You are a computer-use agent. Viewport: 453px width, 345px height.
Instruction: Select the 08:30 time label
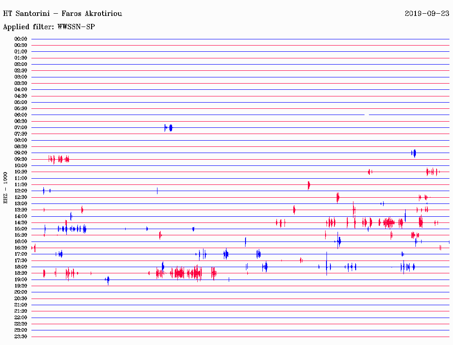pyautogui.click(x=21, y=147)
